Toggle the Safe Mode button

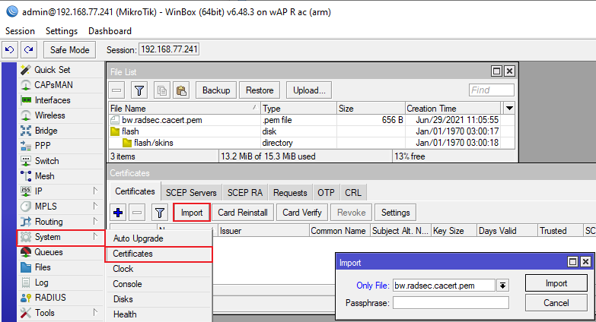[x=69, y=49]
